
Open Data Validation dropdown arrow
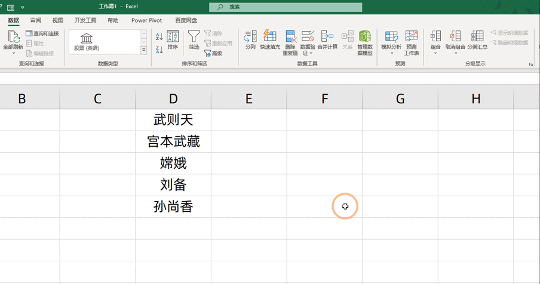pyautogui.click(x=311, y=53)
